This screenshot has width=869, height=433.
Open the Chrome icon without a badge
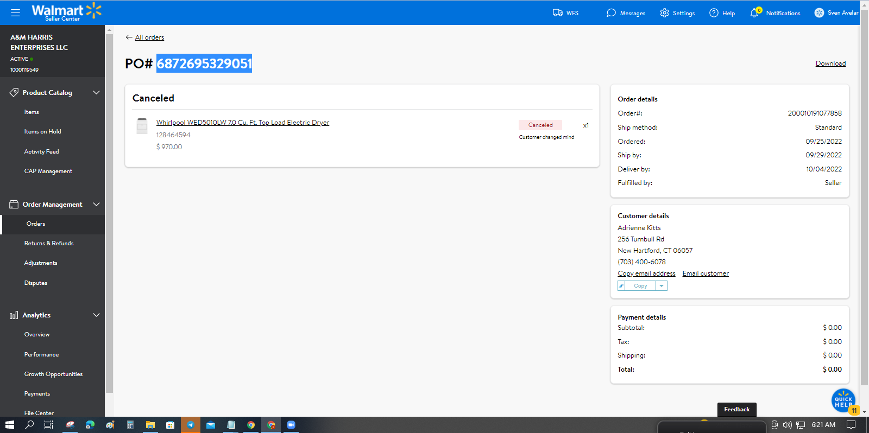(251, 425)
